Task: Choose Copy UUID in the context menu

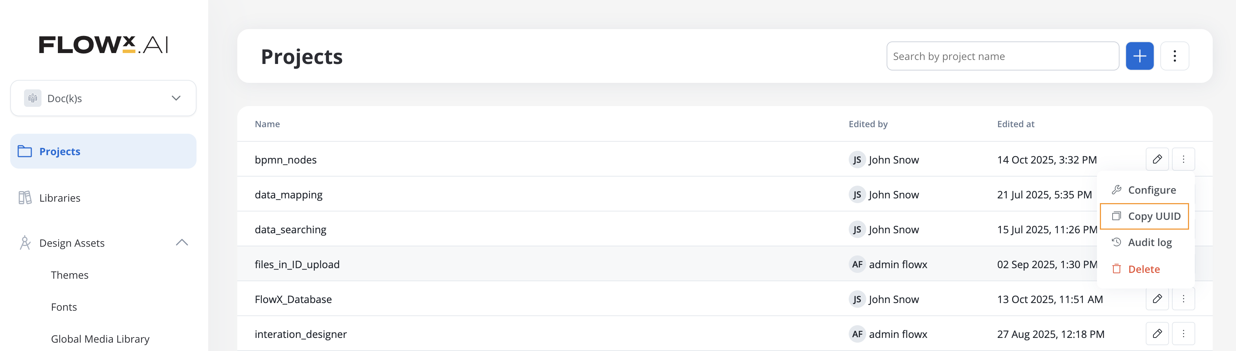Action: point(1153,217)
